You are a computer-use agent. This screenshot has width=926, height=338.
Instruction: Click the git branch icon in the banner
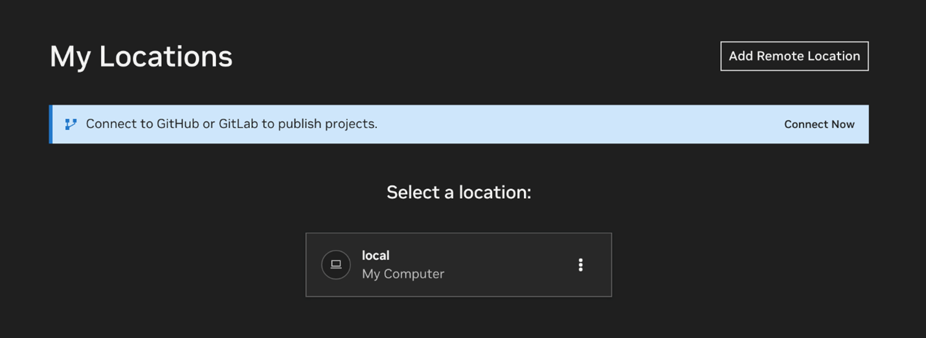point(71,124)
